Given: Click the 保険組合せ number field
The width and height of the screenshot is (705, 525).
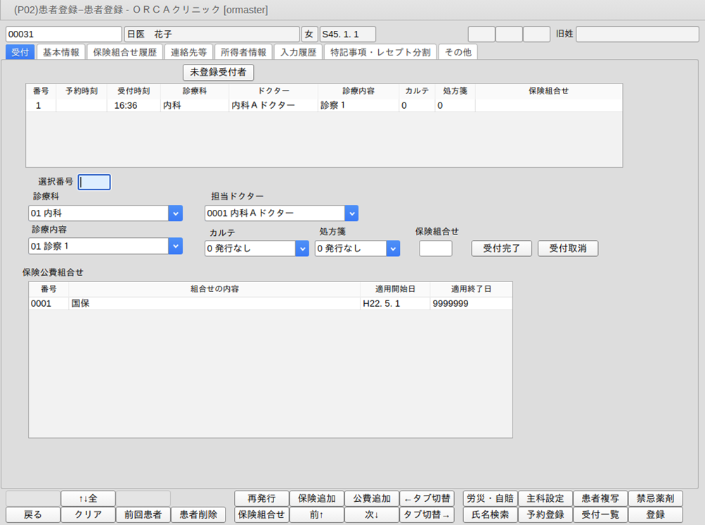Looking at the screenshot, I should coord(435,248).
